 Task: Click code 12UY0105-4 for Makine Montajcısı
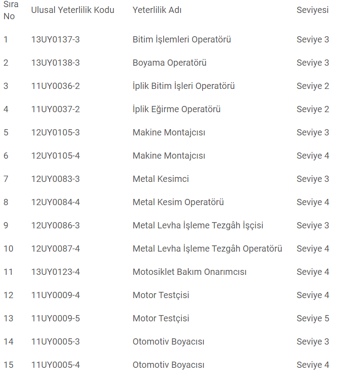[55, 156]
